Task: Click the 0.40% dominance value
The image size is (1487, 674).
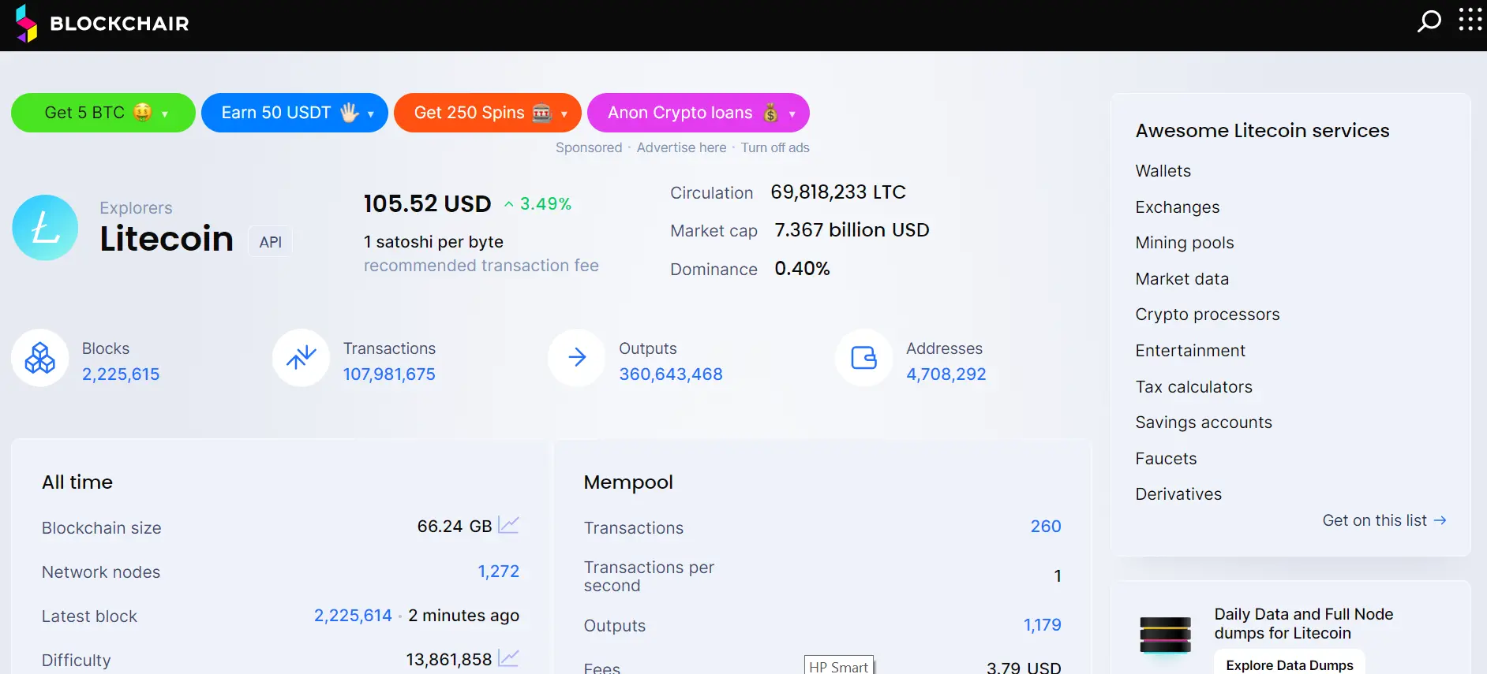Action: click(x=802, y=269)
